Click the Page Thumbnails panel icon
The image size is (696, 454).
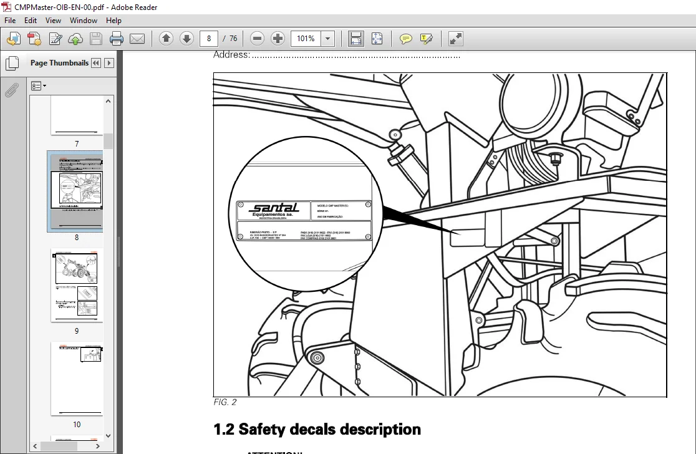12,63
